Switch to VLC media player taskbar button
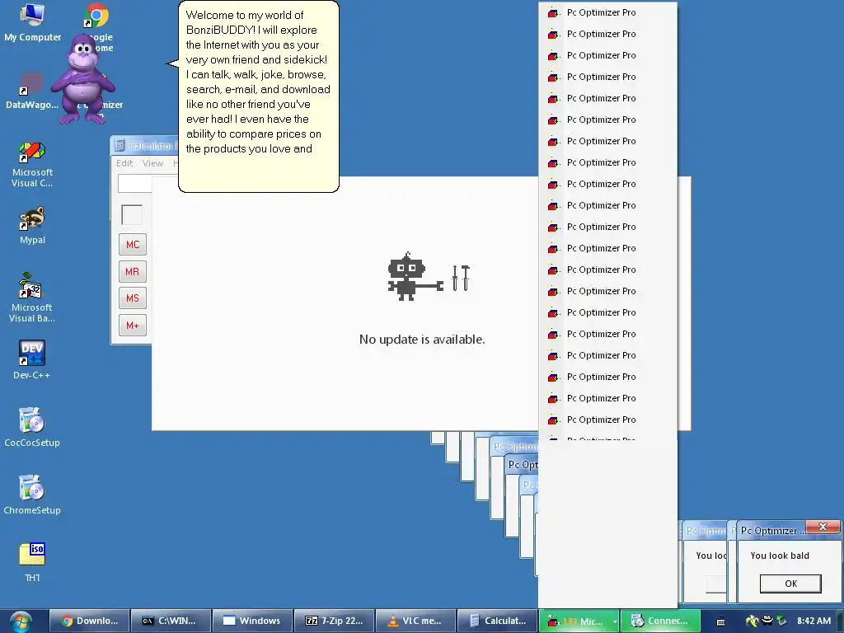The height and width of the screenshot is (633, 844). [x=415, y=621]
